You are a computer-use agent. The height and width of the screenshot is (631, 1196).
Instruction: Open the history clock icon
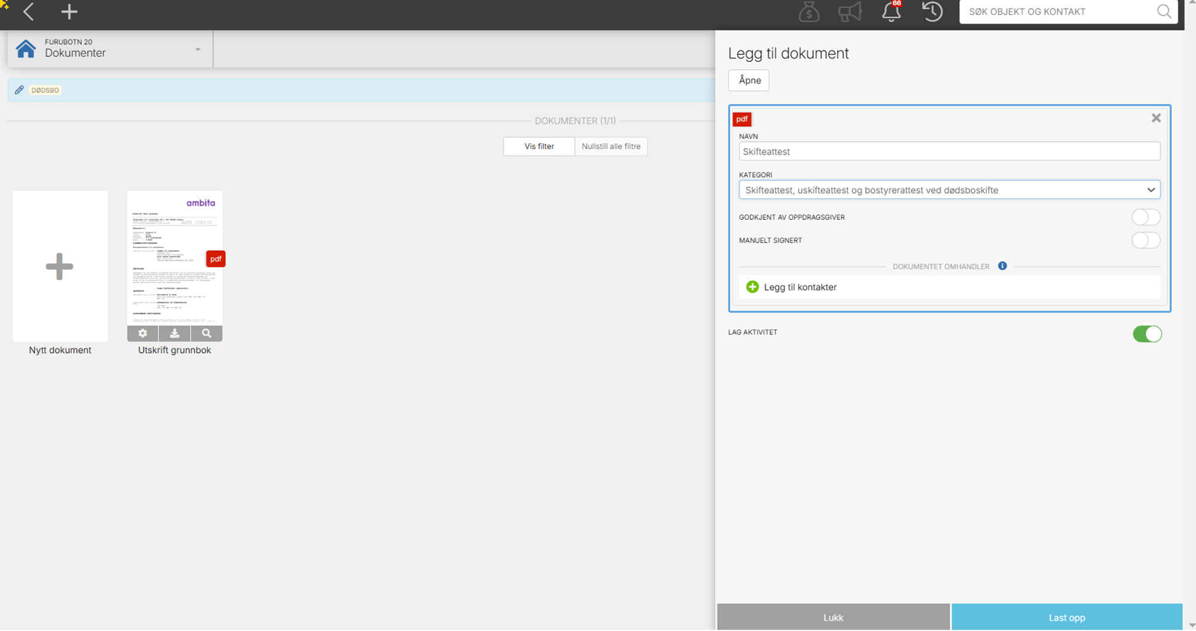[932, 11]
